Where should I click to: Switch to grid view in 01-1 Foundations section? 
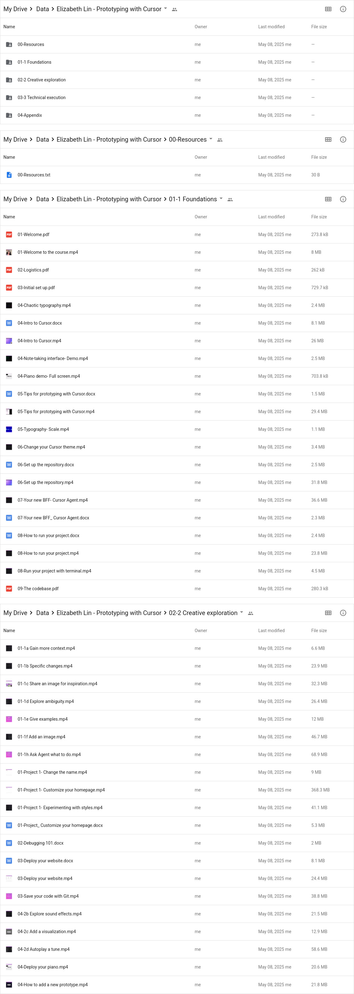point(328,199)
